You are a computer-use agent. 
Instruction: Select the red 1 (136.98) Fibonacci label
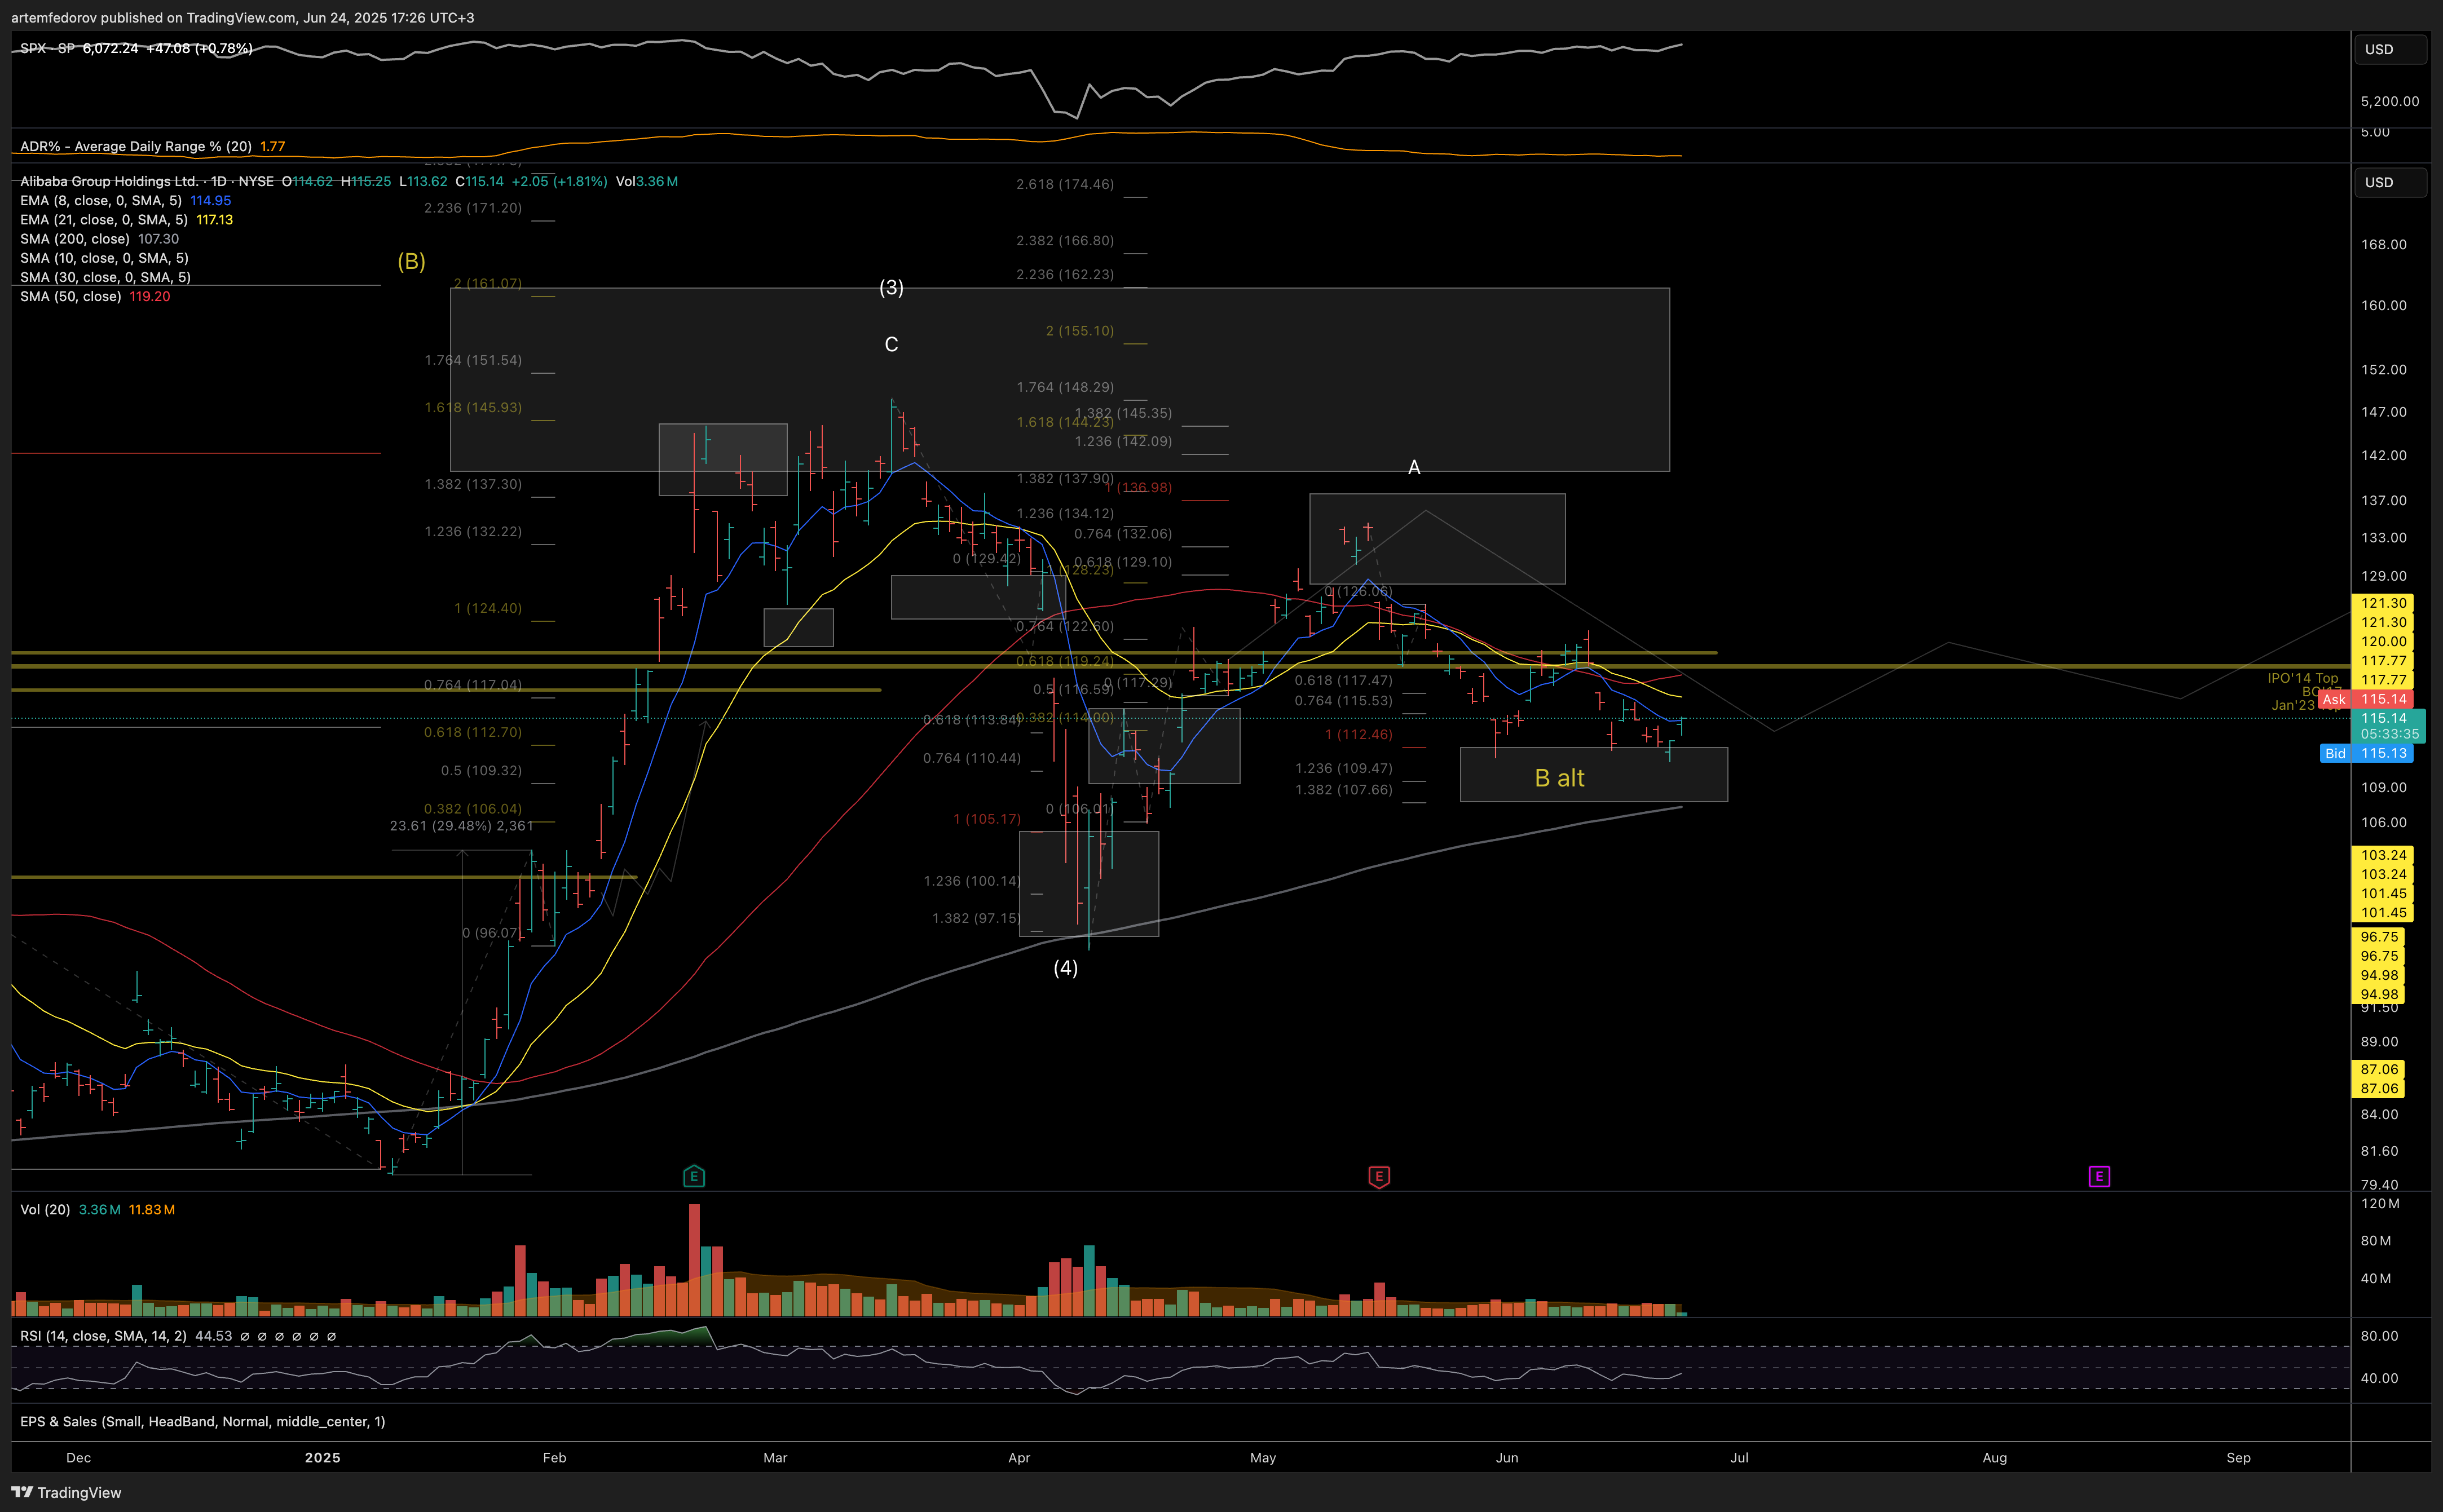[x=1139, y=487]
